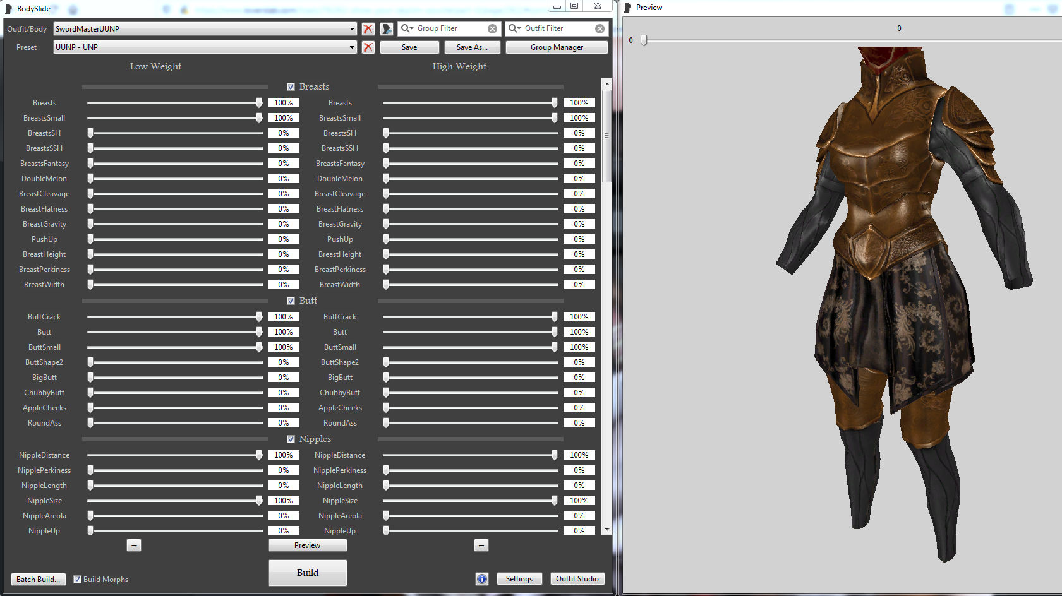Click the low weight PushUp slider
The image size is (1062, 596).
coord(175,239)
